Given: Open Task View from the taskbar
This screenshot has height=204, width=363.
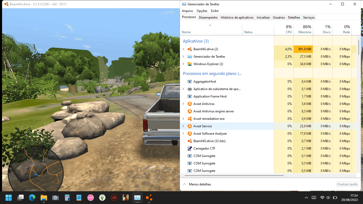Looking at the screenshot, I should [20, 198].
